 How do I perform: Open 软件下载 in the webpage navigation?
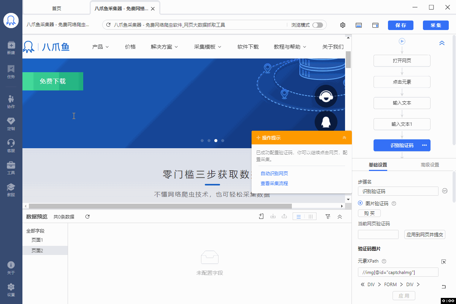(x=248, y=47)
